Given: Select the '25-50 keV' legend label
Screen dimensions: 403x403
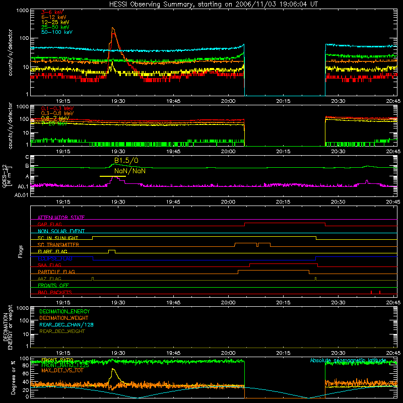Looking at the screenshot, I should 55,27.
